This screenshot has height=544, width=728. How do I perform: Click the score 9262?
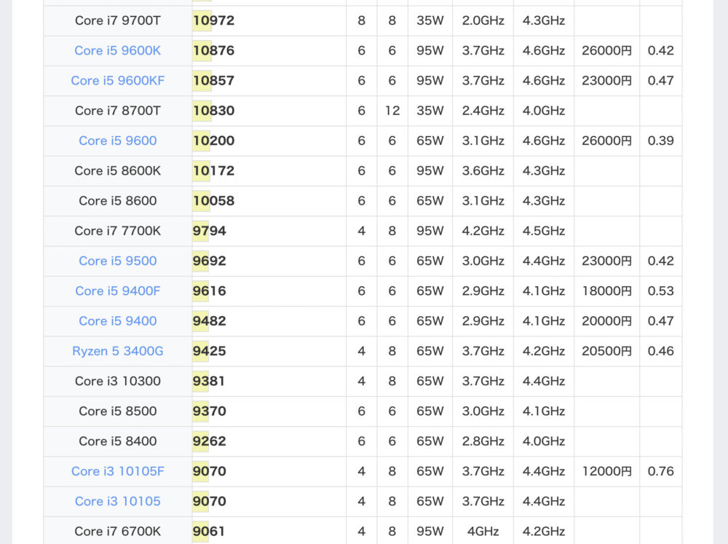pyautogui.click(x=210, y=441)
